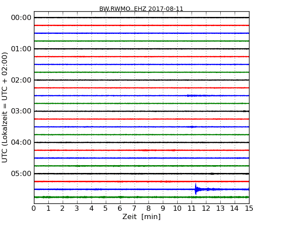Click x-axis tick label 7

click(x=134, y=209)
